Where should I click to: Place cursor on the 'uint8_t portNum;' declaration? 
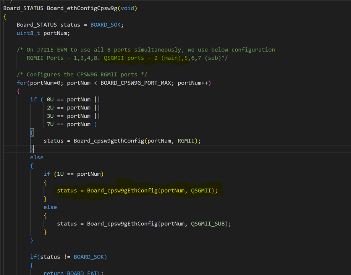(43, 33)
